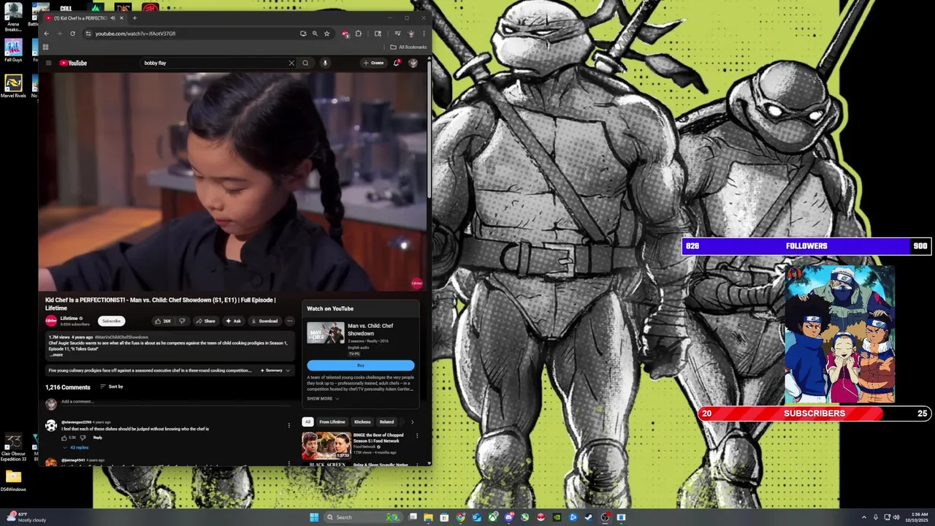Select the Kid Chef YouTube tab
Screen dimensions: 935x526
[84, 18]
